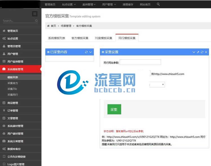Refresh the 采集设置 panel
The width and height of the screenshot is (211, 166).
tap(202, 52)
